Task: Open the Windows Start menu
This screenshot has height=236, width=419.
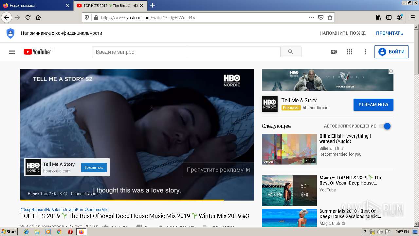Action: [9, 232]
